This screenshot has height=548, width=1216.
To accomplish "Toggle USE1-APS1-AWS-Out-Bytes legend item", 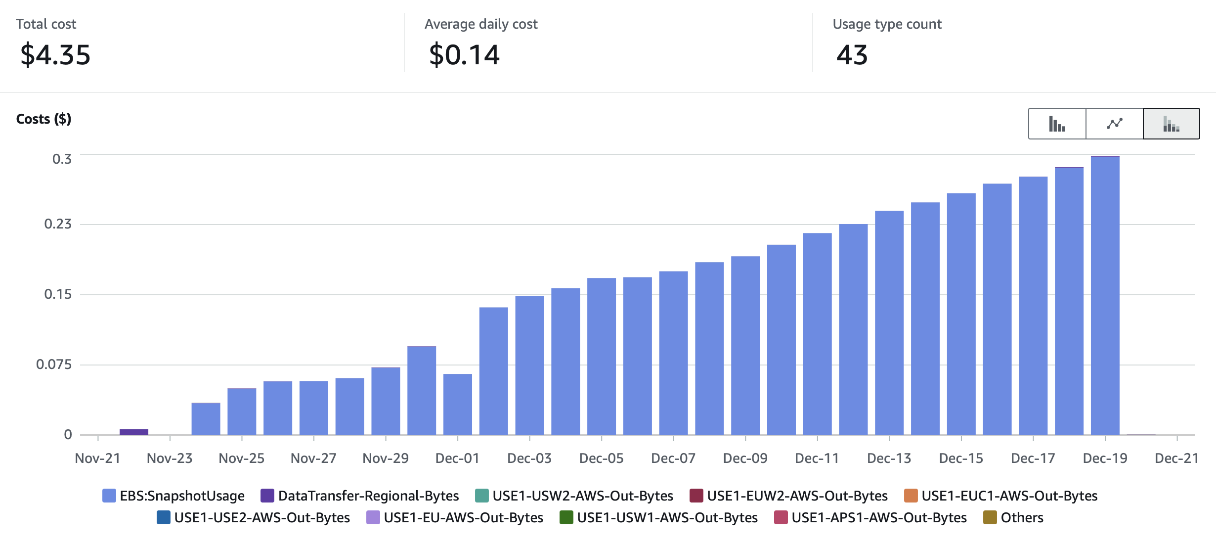I will (878, 517).
